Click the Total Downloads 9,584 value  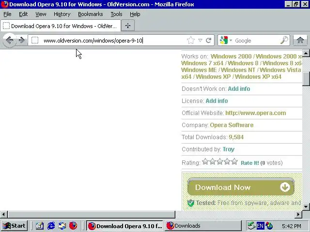point(236,137)
